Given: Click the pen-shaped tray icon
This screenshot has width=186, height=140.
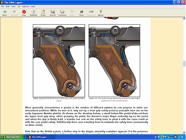Looking at the screenshot, I should (166, 137).
